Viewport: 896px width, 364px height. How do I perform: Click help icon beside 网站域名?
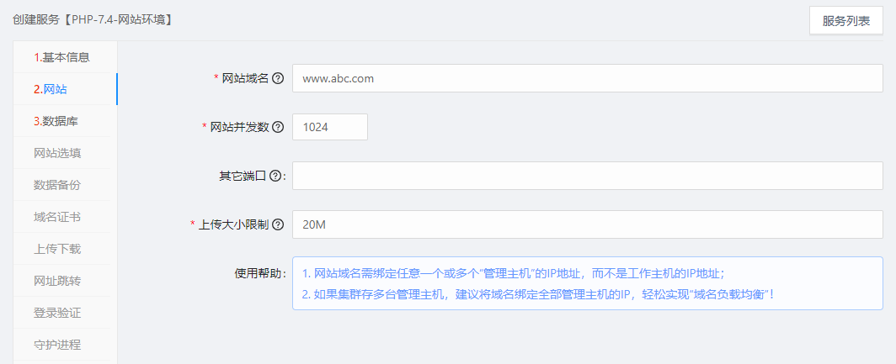click(x=278, y=79)
